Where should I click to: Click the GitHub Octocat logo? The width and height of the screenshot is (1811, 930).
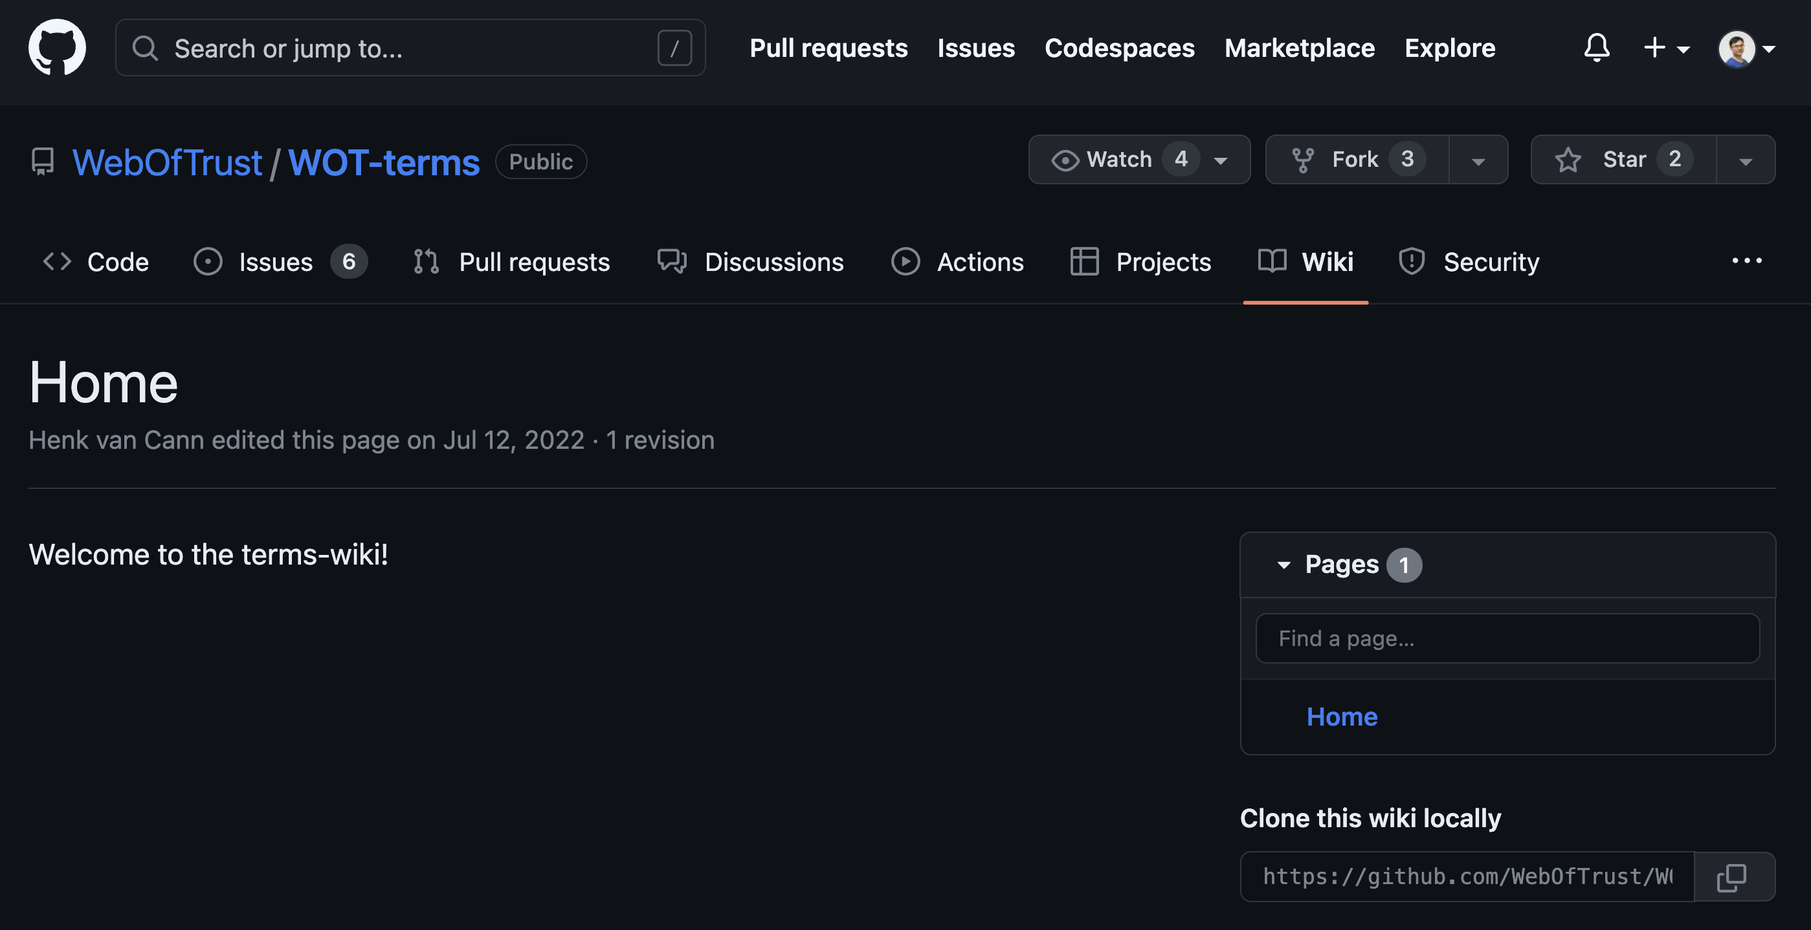57,47
